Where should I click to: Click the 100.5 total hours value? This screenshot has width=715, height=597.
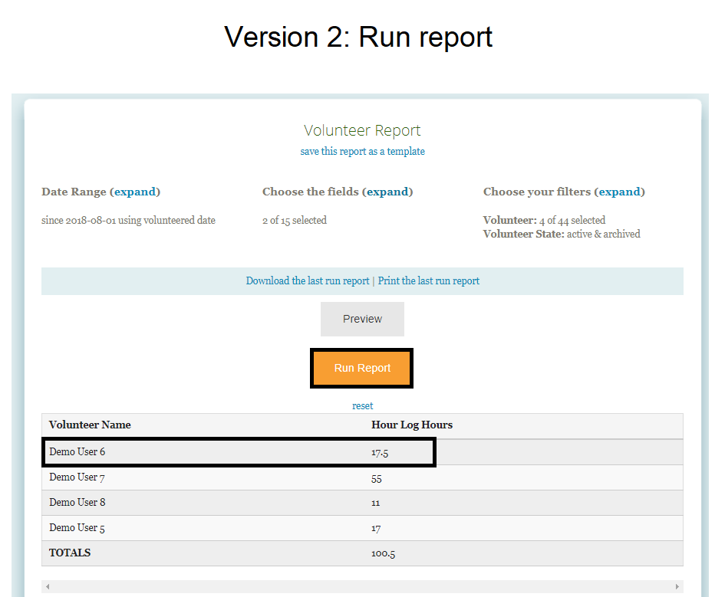click(384, 553)
